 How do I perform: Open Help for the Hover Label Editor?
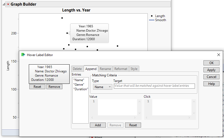coord(211,84)
